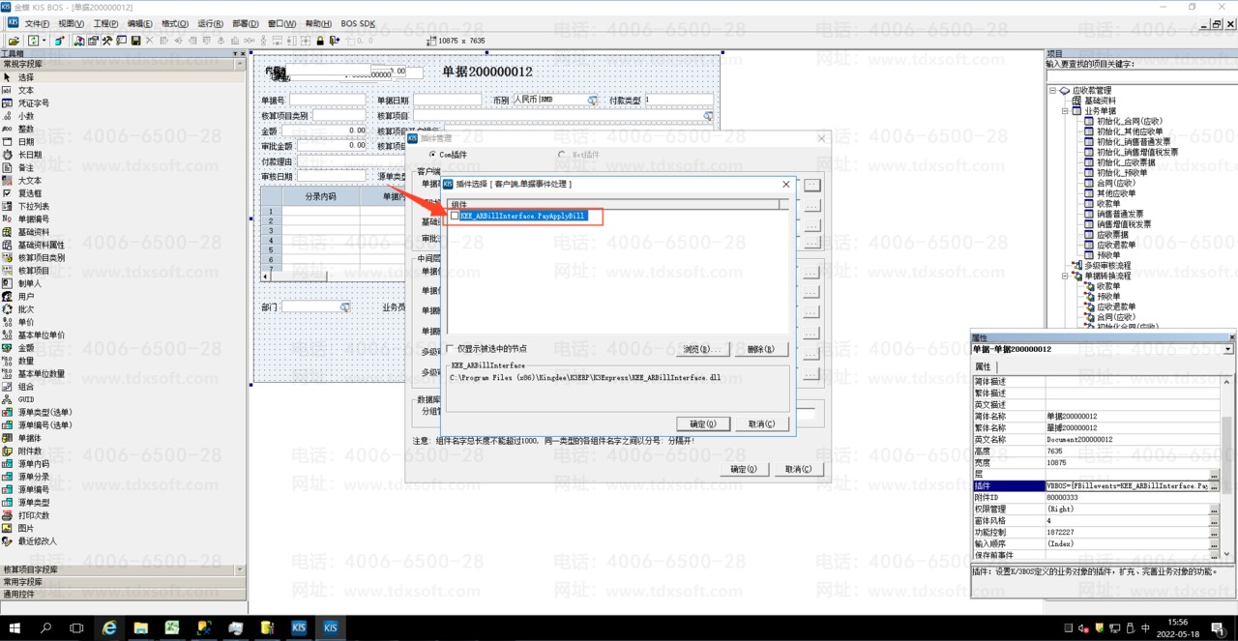Pick the 文本 text field tool
Screen dimensions: 1238x641
(x=25, y=90)
